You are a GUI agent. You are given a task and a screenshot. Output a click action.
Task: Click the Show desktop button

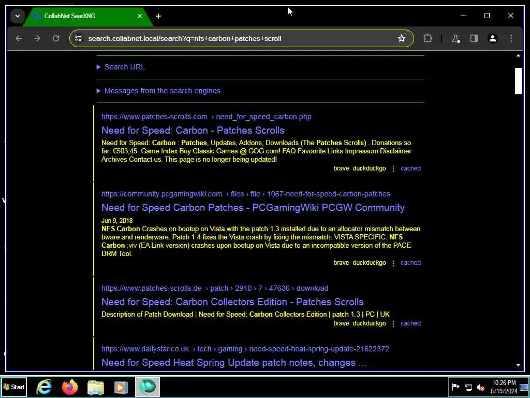click(524, 387)
